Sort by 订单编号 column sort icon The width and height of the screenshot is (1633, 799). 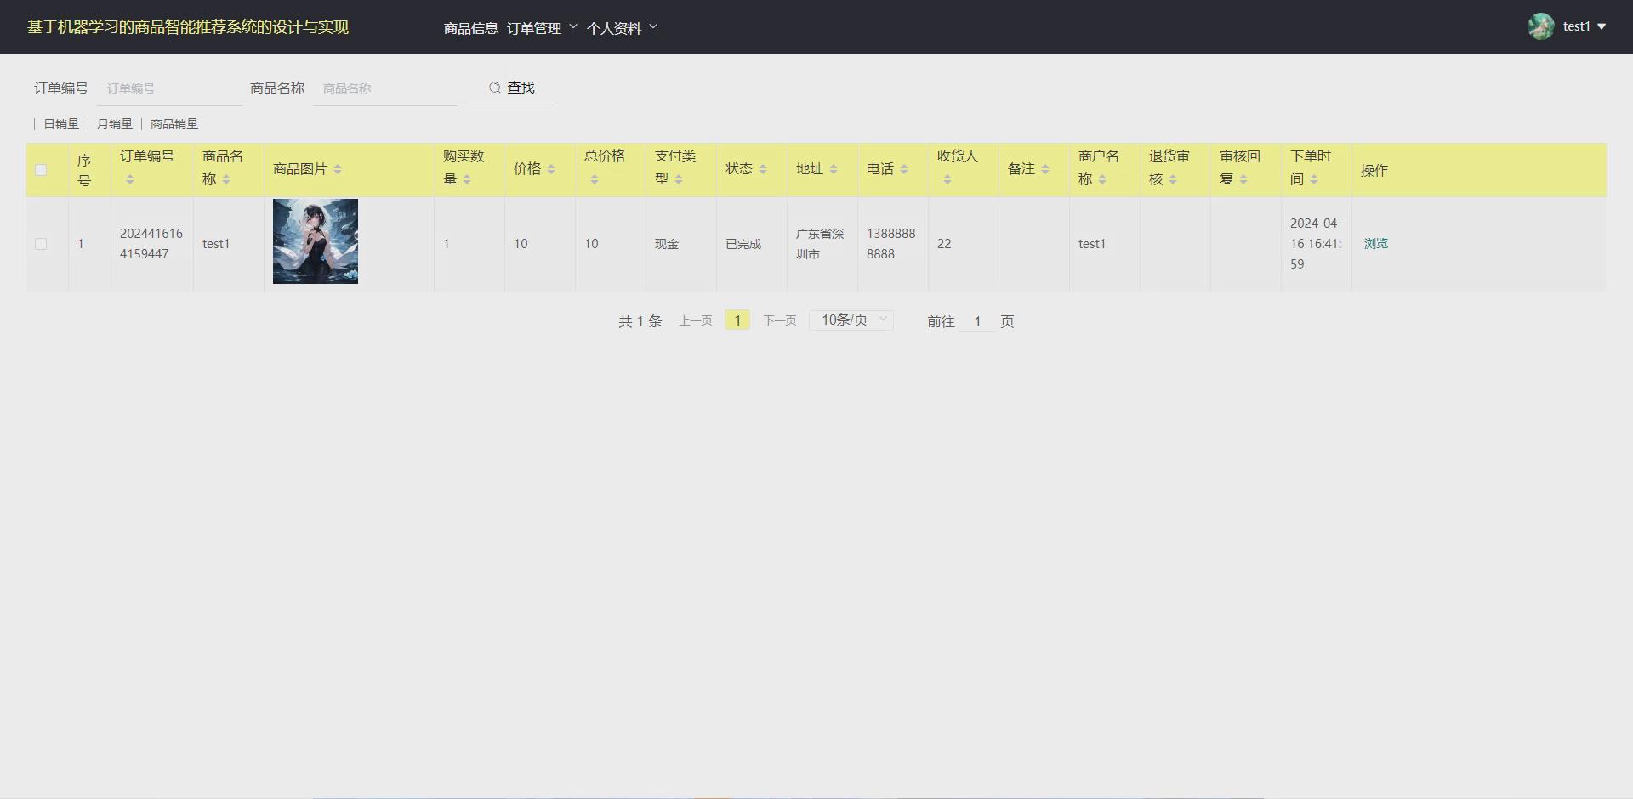click(130, 179)
